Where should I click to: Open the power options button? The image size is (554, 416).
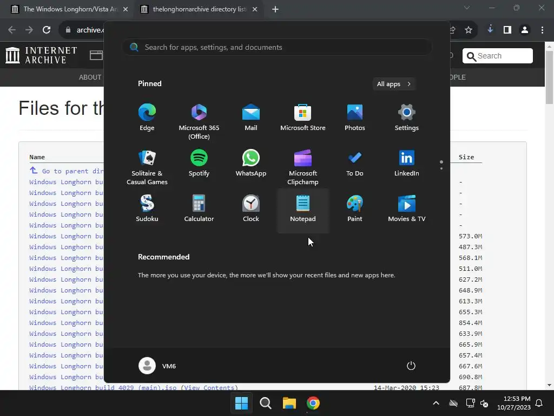click(411, 366)
